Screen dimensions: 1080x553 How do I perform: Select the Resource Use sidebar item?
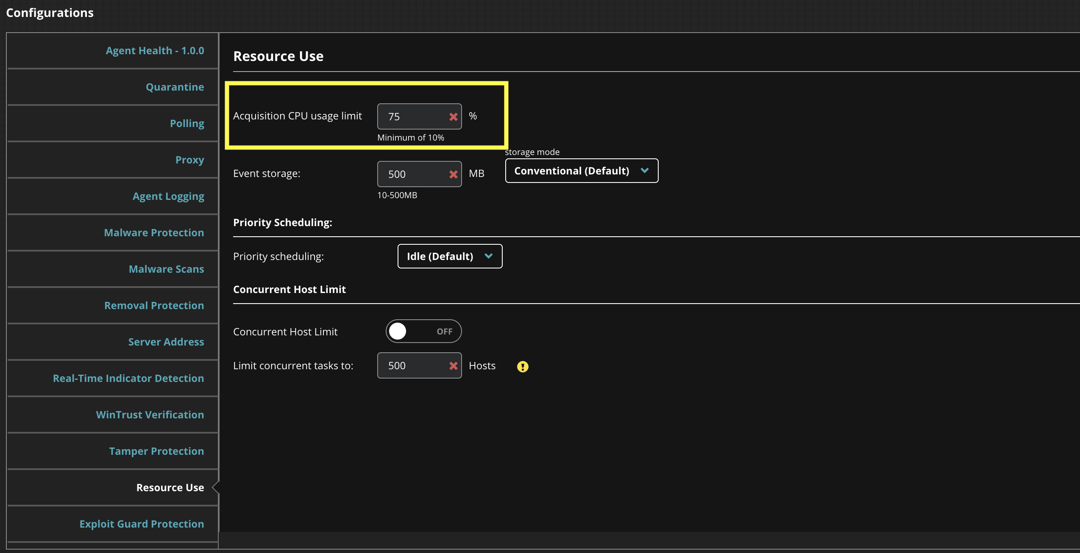tap(113, 488)
